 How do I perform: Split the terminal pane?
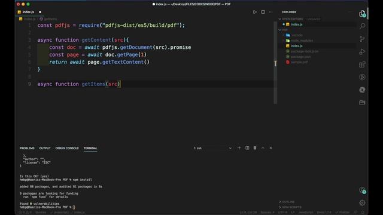pos(247,148)
